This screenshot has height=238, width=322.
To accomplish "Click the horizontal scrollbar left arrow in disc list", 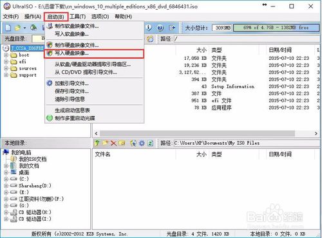I will tap(96, 133).
